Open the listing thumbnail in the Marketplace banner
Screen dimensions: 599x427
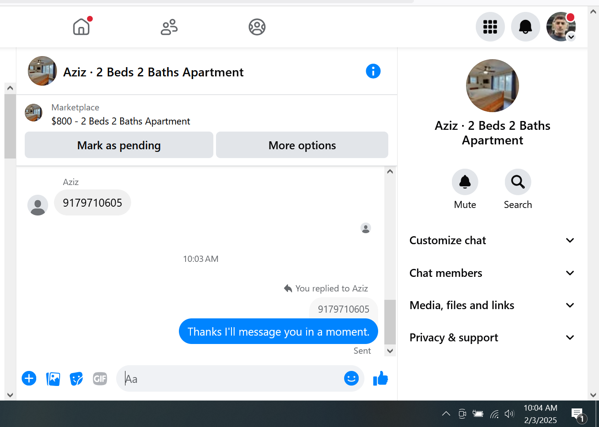coord(34,113)
